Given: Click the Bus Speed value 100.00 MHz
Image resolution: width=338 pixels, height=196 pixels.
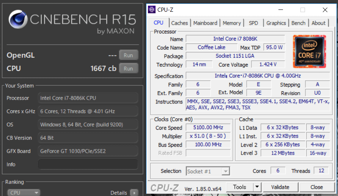Looking at the screenshot, I should click(208, 144).
